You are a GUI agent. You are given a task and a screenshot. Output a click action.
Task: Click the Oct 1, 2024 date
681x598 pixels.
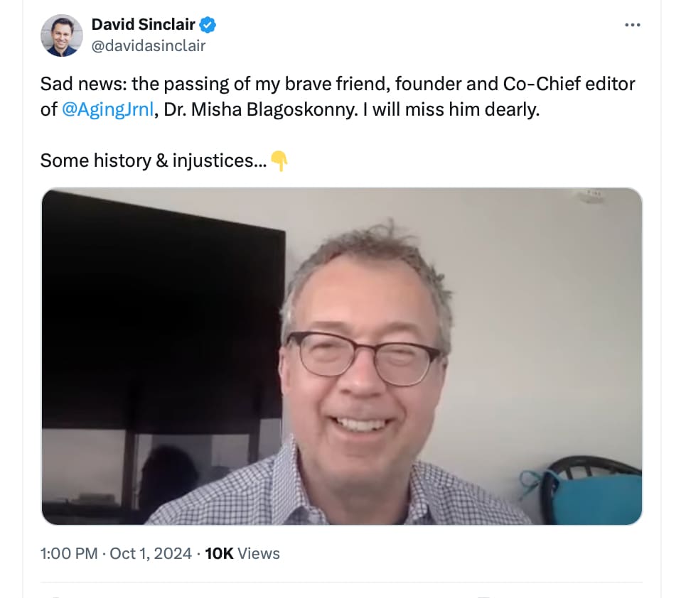click(150, 553)
